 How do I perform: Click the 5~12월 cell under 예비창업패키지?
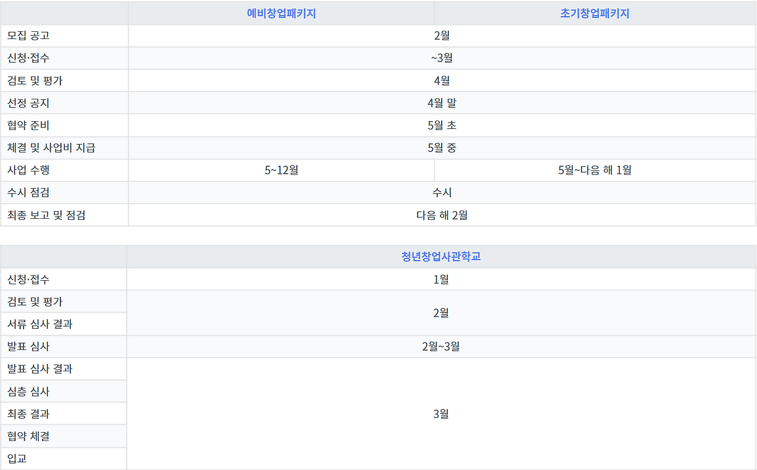281,170
